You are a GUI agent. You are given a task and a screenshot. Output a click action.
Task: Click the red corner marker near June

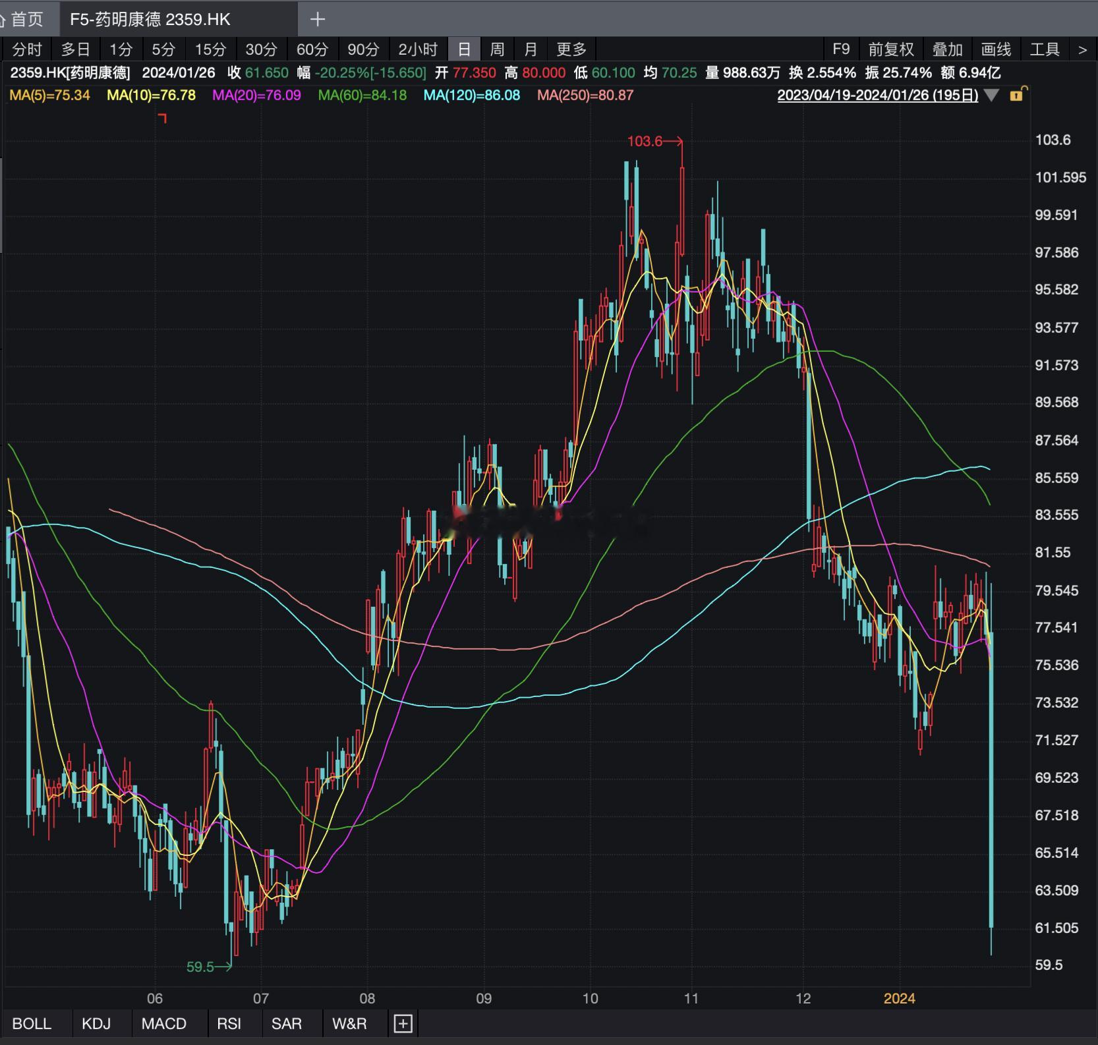(x=163, y=118)
